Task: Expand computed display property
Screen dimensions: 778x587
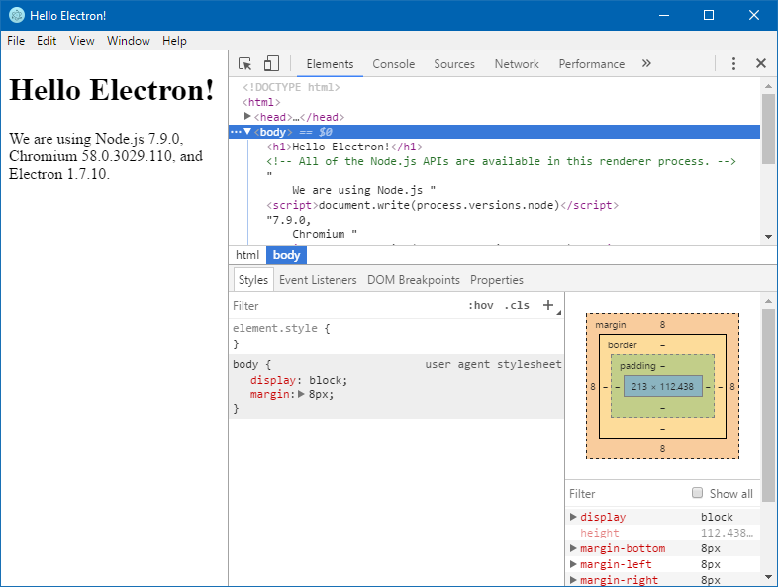Action: tap(573, 517)
